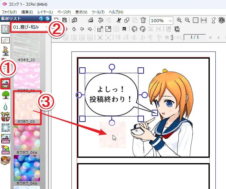Click the lock position icon

177,29
